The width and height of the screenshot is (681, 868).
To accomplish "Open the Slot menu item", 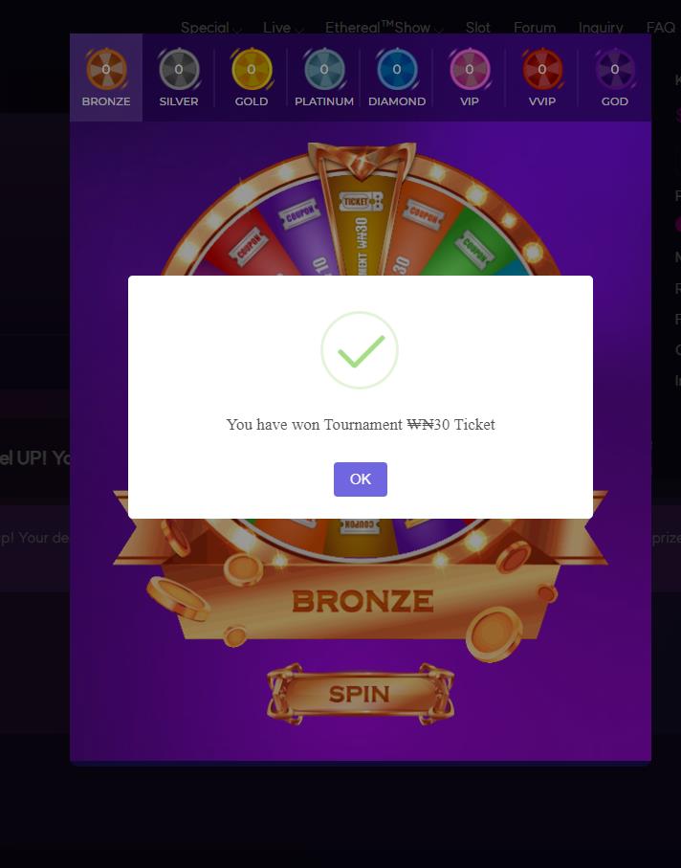I will 478,27.
